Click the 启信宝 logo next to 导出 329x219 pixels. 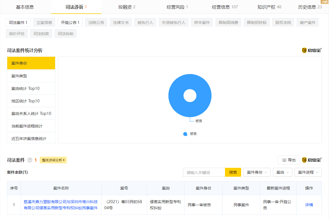pos(312,160)
